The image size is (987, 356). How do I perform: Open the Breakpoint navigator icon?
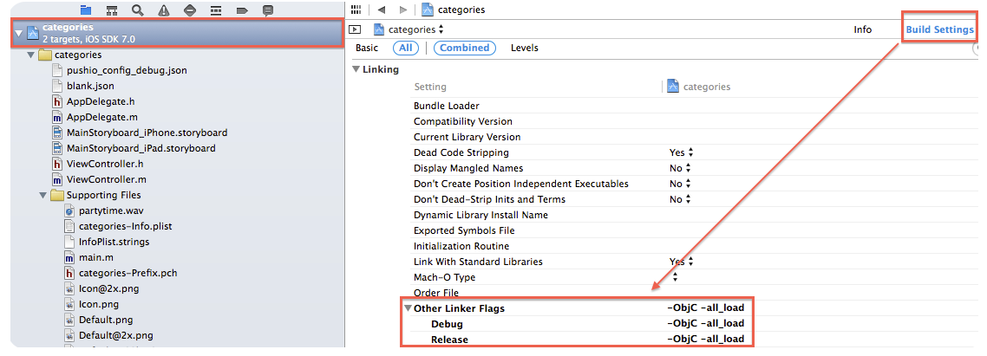pos(242,10)
